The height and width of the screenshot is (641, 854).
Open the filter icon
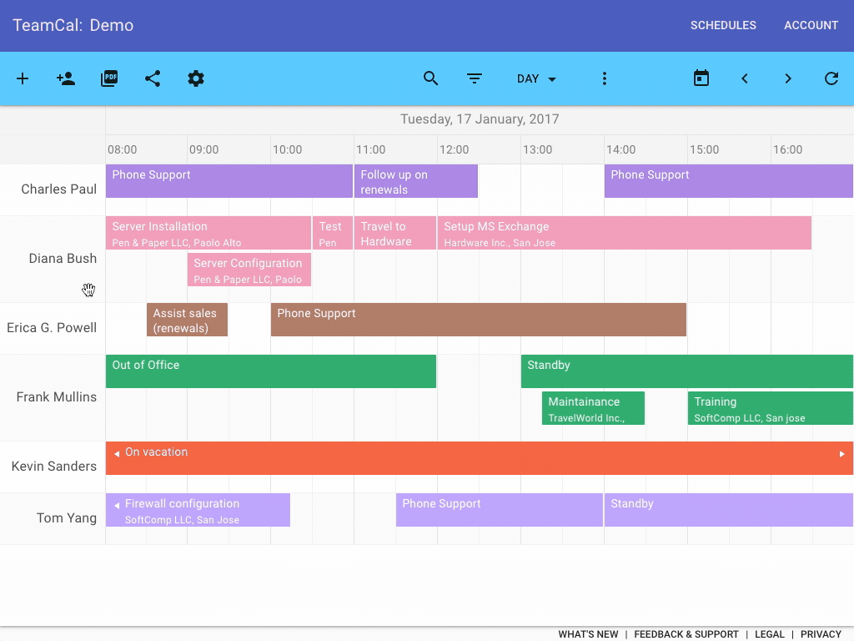click(x=475, y=78)
